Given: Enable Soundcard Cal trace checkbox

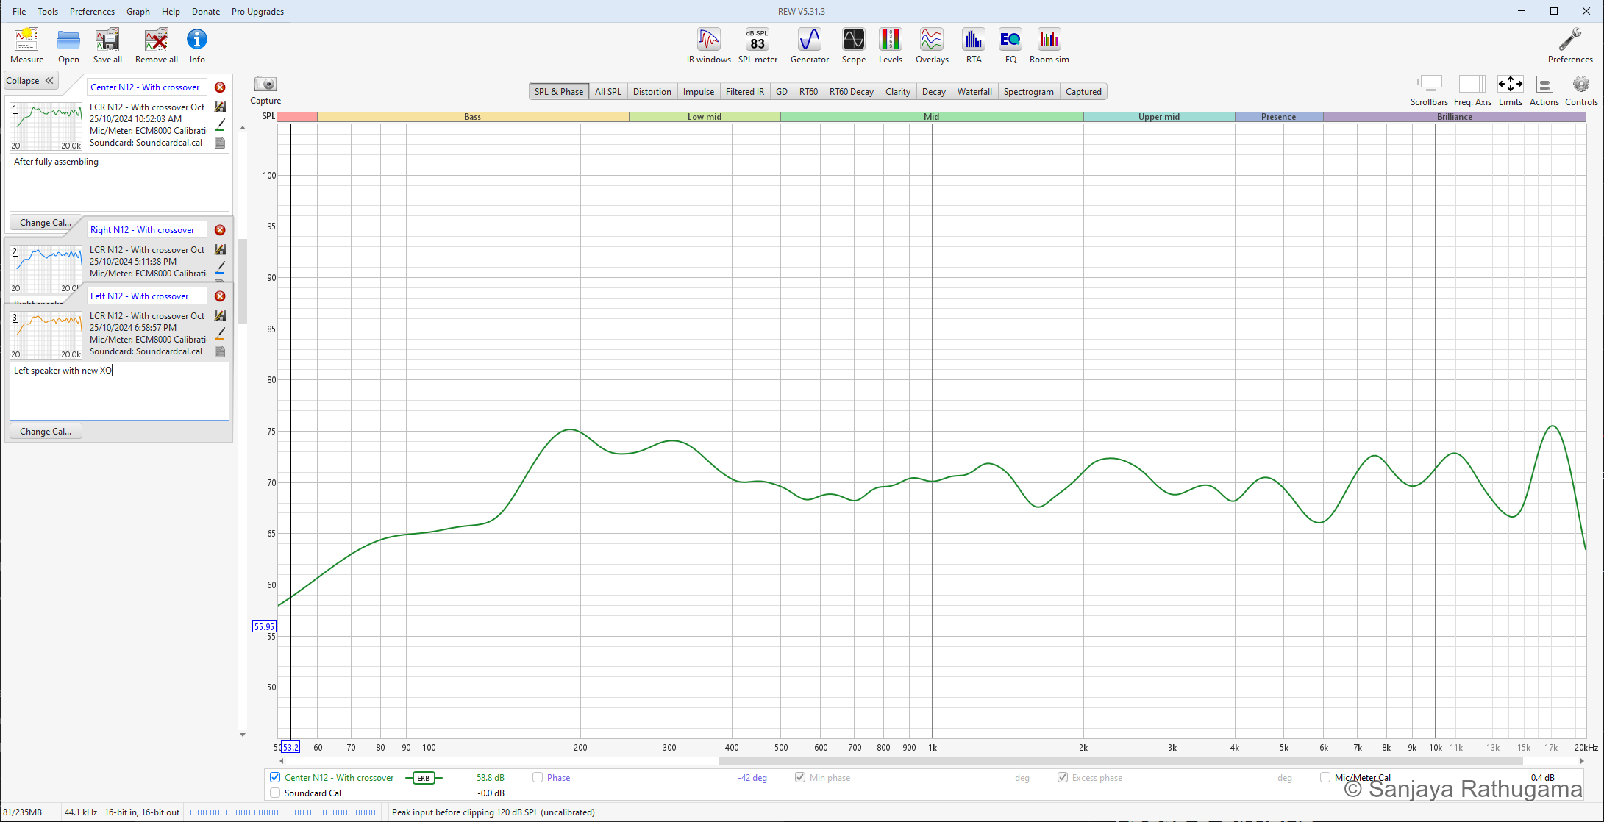Looking at the screenshot, I should 275,793.
